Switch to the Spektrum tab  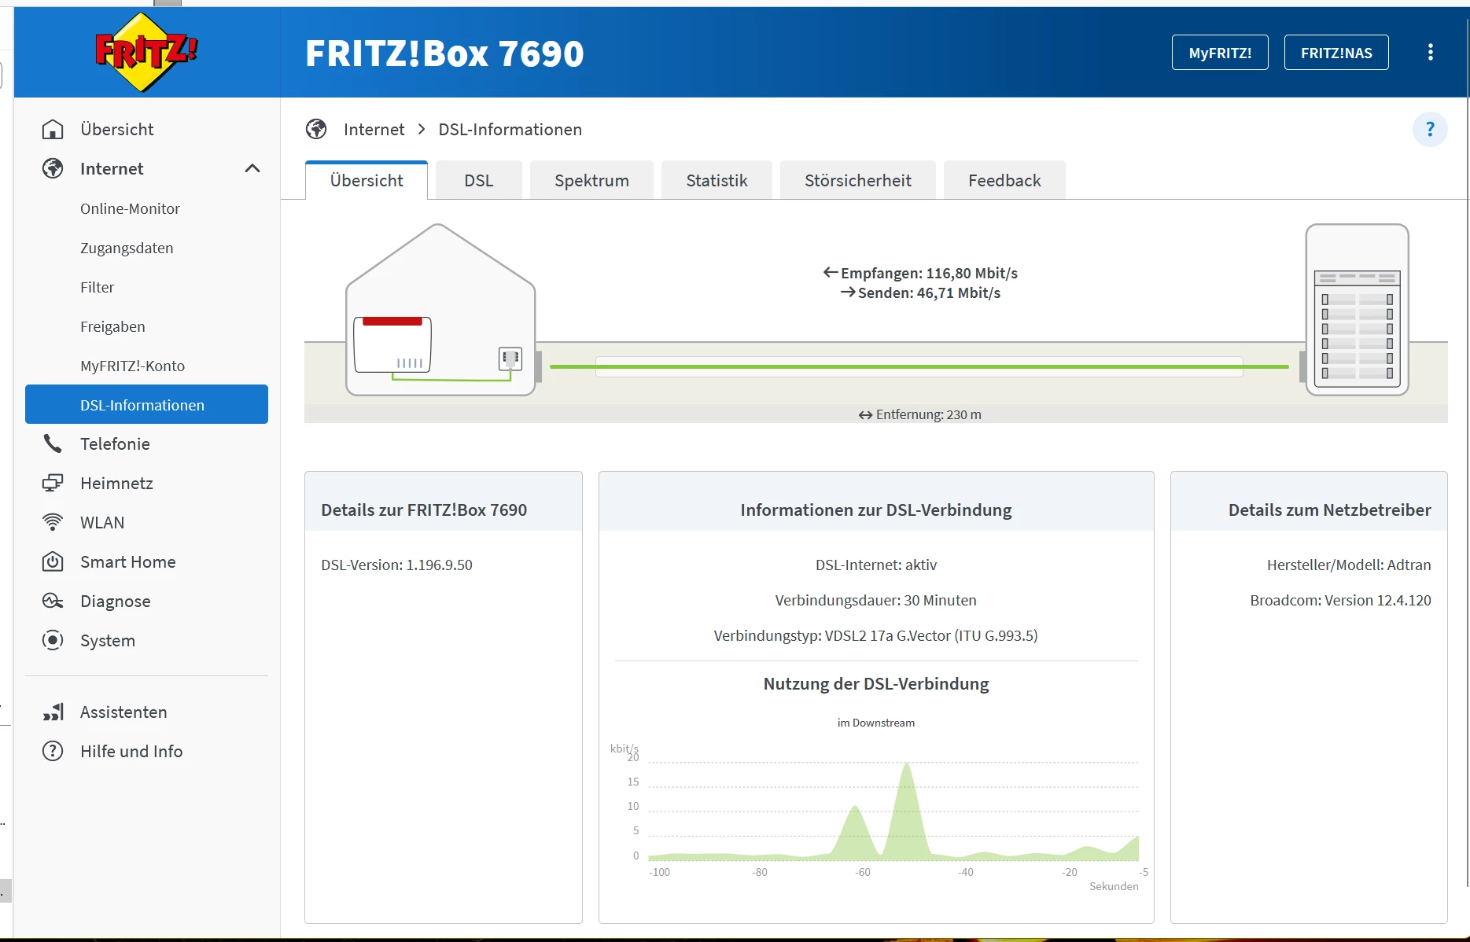pyautogui.click(x=591, y=180)
